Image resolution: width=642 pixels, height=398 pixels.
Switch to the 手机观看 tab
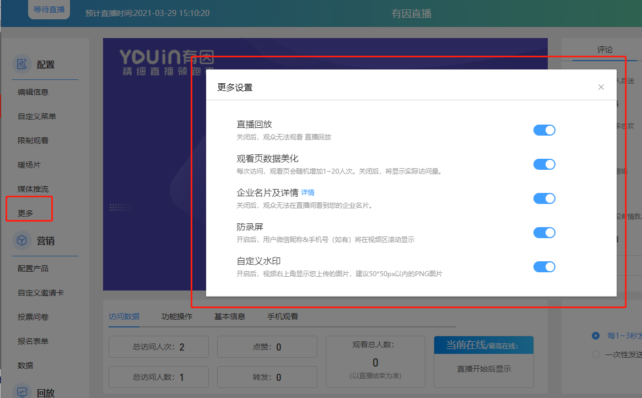pos(283,316)
